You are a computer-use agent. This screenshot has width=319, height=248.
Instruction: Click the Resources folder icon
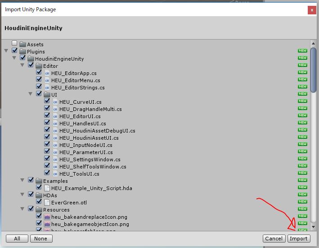pyautogui.click(x=39, y=210)
